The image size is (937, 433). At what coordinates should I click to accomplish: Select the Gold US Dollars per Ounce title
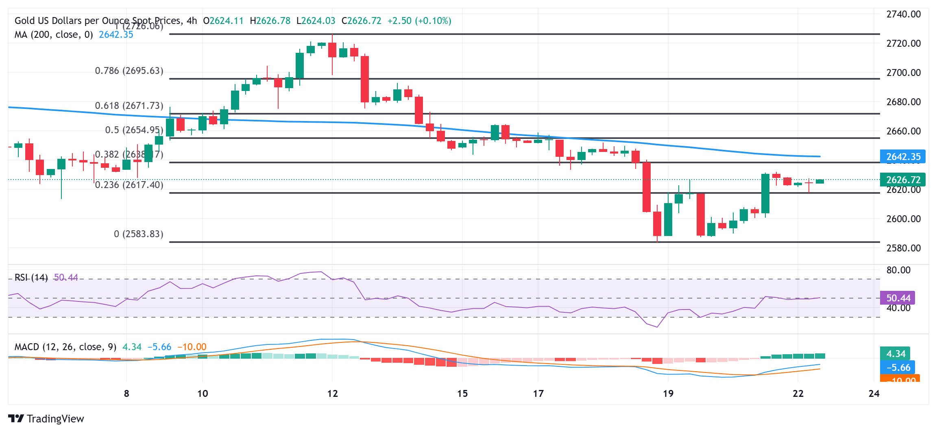[x=98, y=21]
